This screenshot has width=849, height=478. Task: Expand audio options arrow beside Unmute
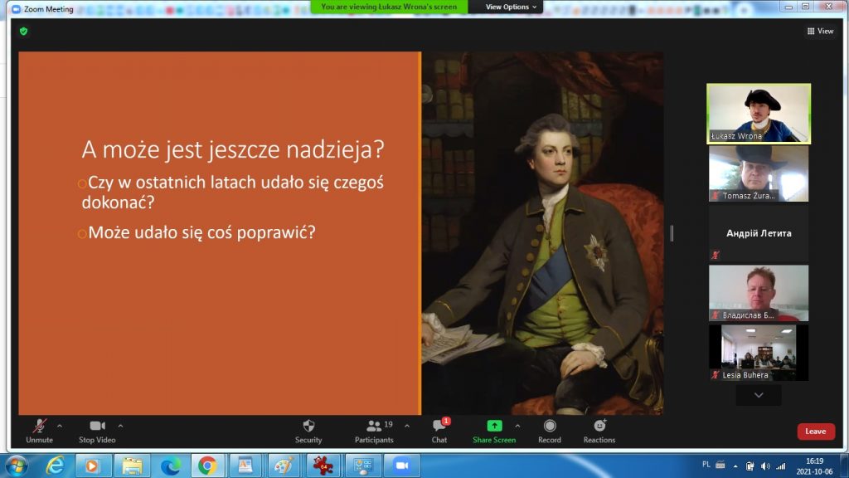pos(60,426)
